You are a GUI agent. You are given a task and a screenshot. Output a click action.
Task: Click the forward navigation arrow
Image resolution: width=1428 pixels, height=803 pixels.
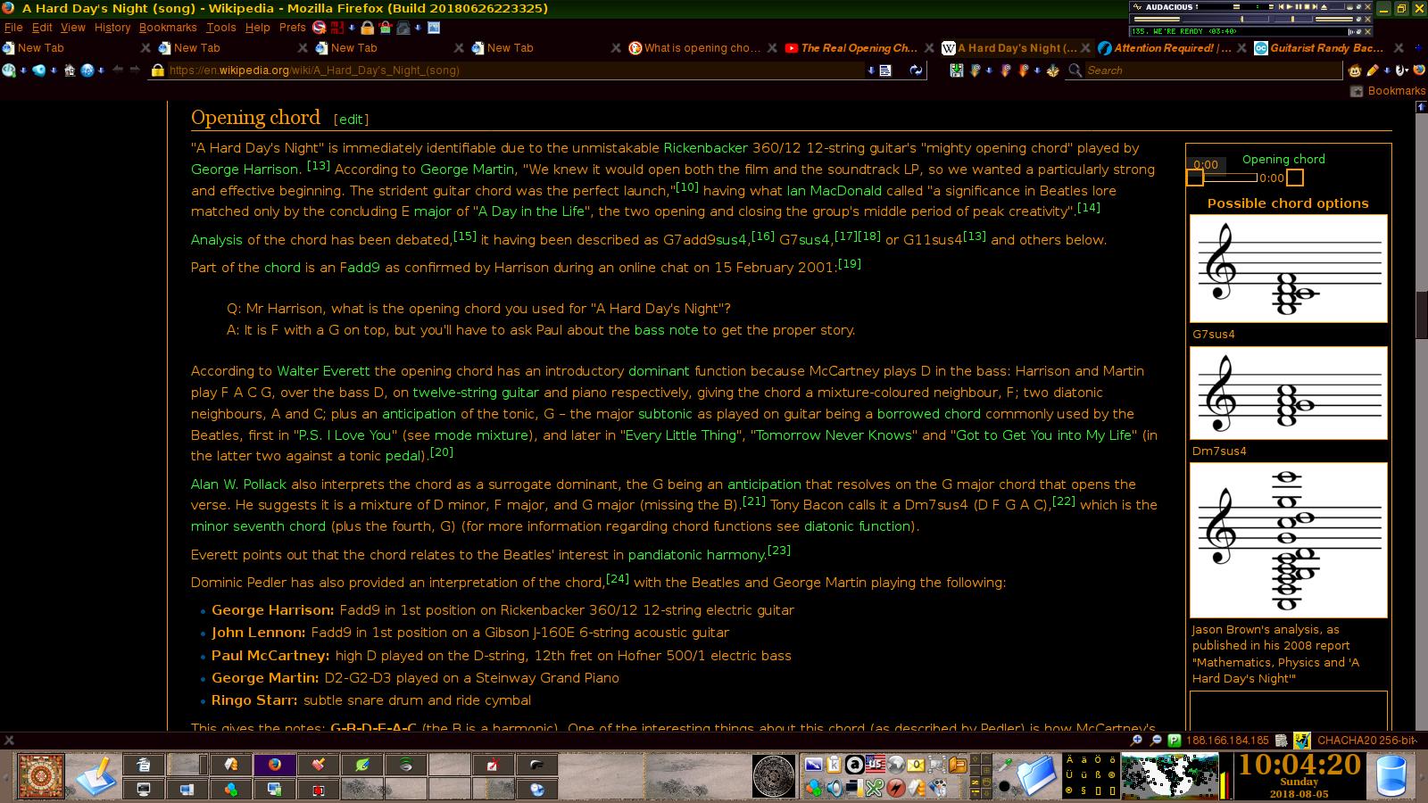coord(135,70)
